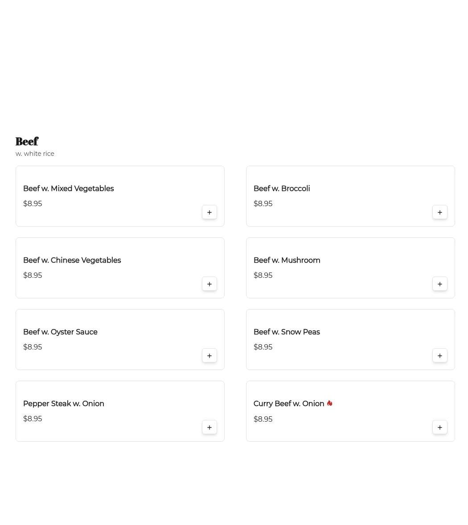Screen dimensions: 468x525
Task: Open the Beef w. Mixed Vegetables item title
Action: click(68, 188)
